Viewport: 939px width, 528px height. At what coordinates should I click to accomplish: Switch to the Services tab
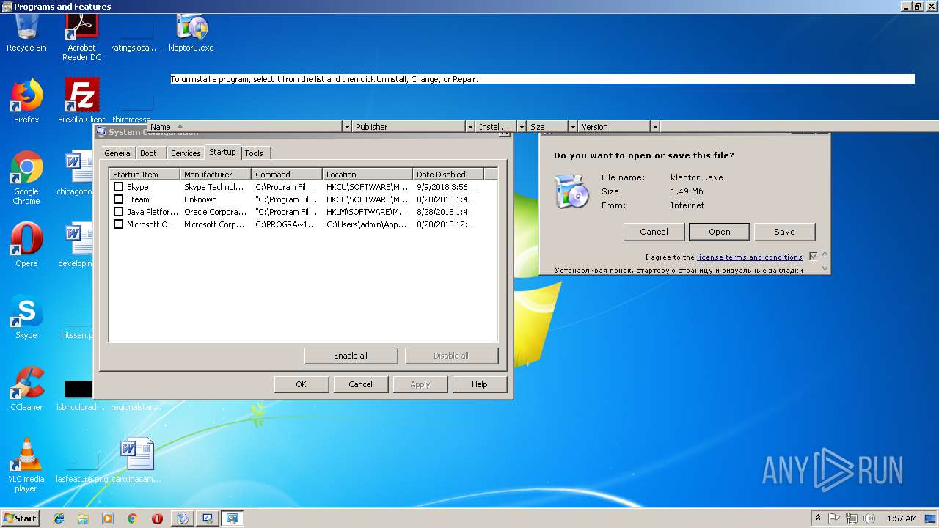pyautogui.click(x=186, y=153)
